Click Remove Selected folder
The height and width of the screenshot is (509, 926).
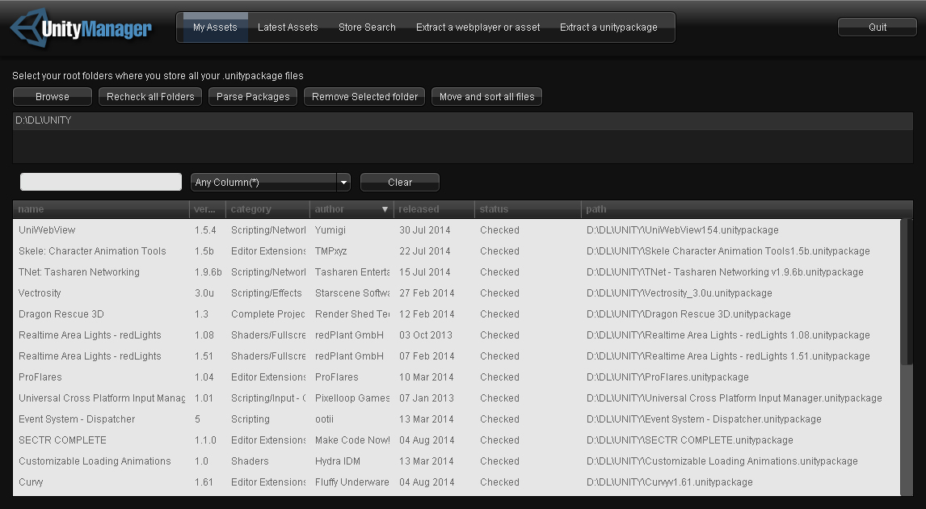(x=364, y=97)
